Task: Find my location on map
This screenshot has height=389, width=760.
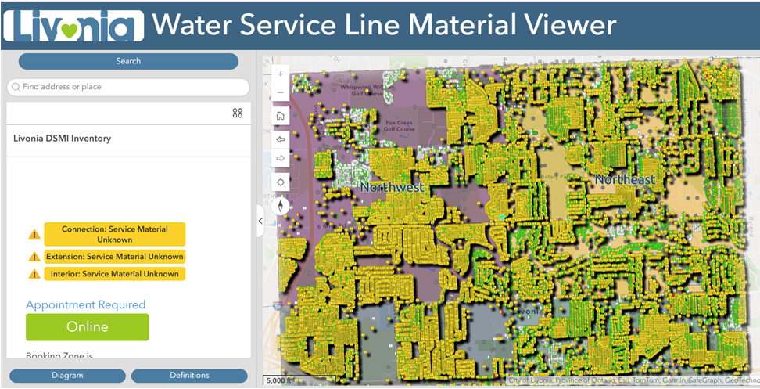Action: (x=280, y=183)
